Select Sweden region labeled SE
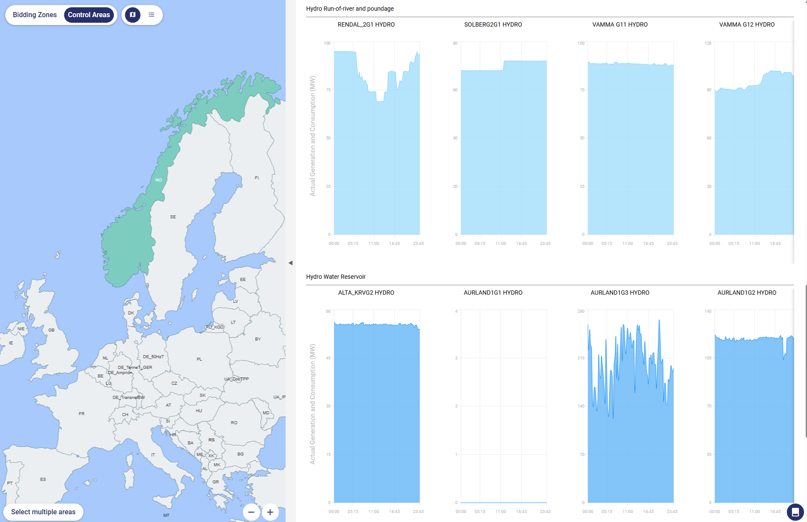The height and width of the screenshot is (522, 807). 173,217
